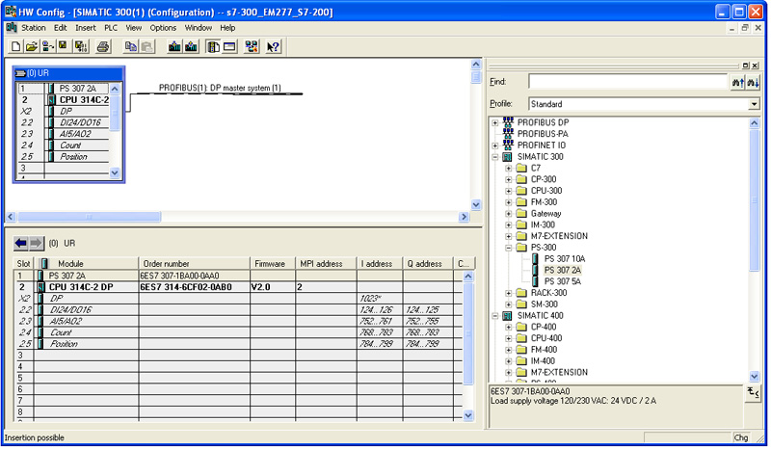Click the window view icon next to Catalog
The width and height of the screenshot is (771, 449).
[x=229, y=46]
